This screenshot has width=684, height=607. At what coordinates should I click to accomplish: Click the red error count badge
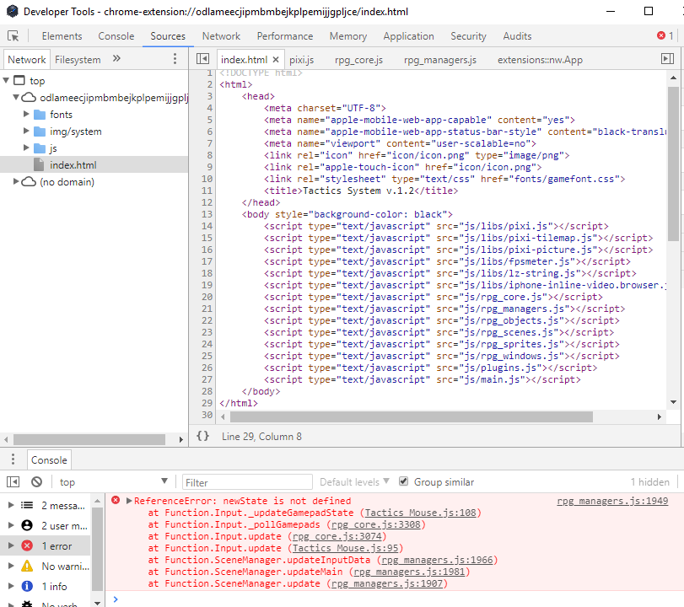665,35
